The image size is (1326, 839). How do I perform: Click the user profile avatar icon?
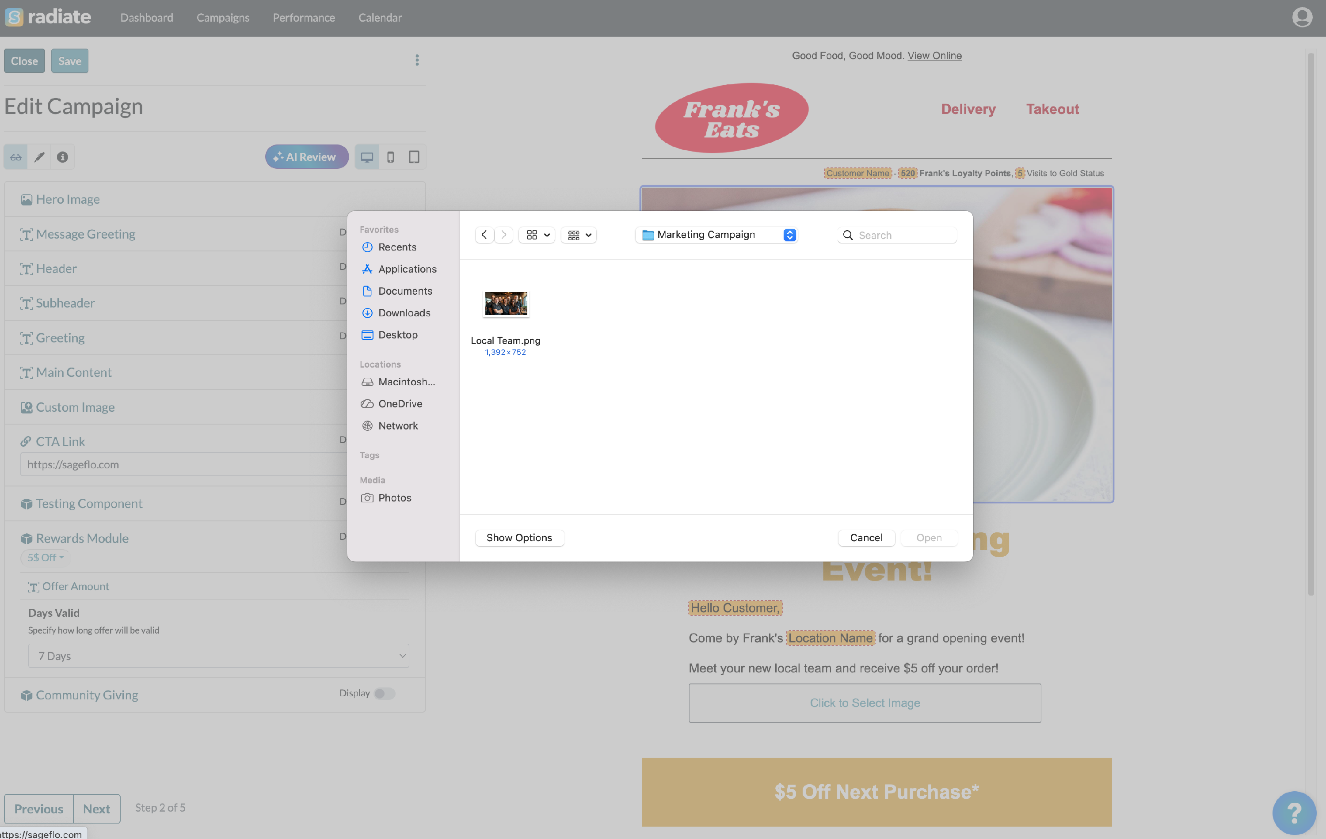coord(1302,17)
